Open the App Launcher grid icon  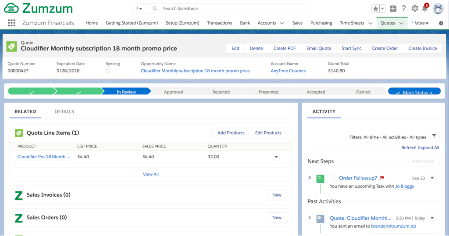[x=11, y=23]
